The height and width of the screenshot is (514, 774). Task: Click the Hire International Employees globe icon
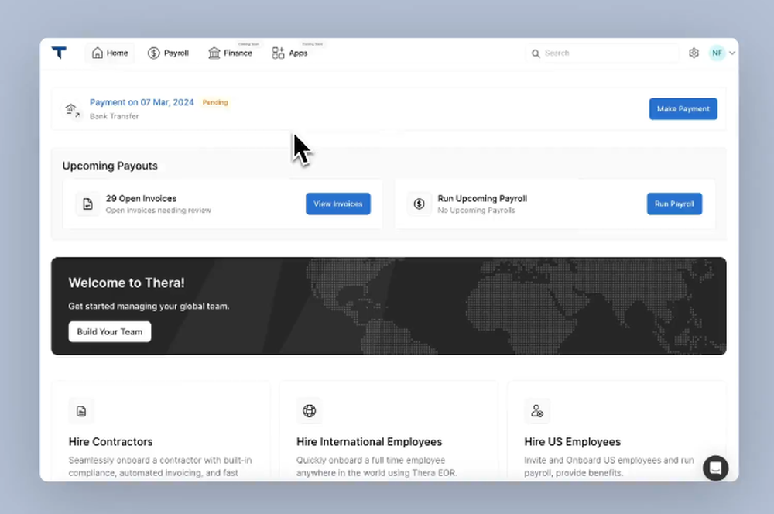click(310, 411)
